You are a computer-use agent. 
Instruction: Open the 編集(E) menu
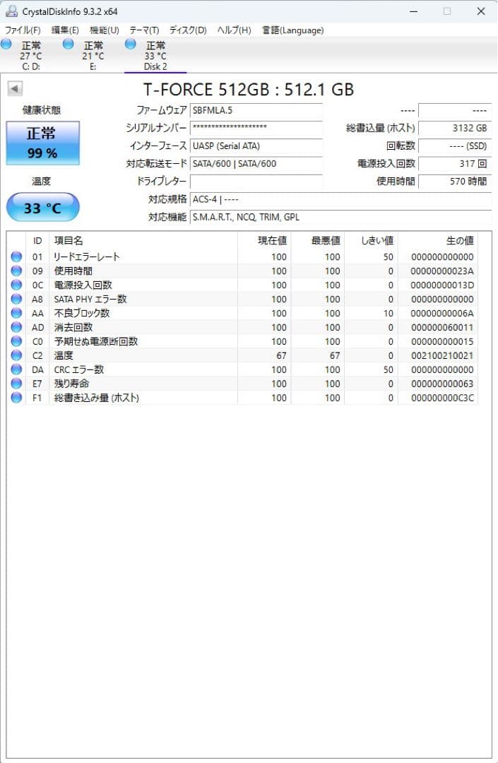(65, 30)
